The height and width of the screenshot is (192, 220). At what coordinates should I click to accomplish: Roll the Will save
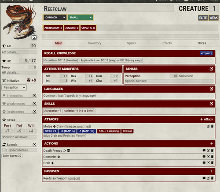point(31,126)
